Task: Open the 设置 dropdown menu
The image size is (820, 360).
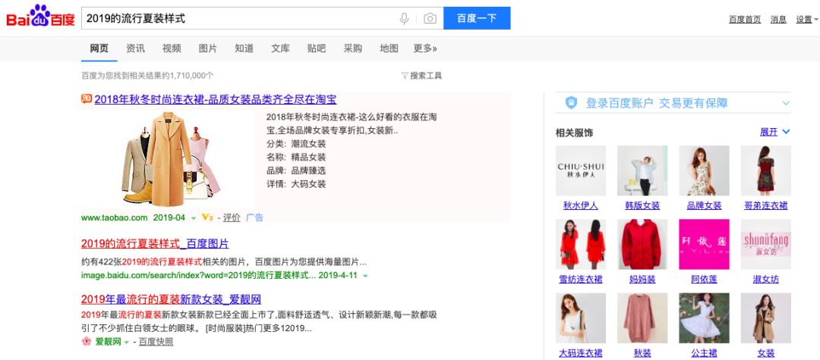Action: pyautogui.click(x=807, y=19)
